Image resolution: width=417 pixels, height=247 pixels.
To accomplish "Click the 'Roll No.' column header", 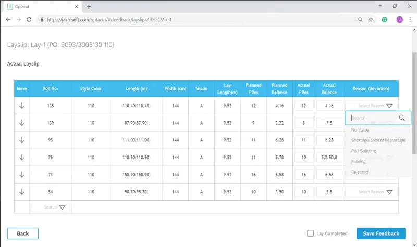I will (x=50, y=88).
